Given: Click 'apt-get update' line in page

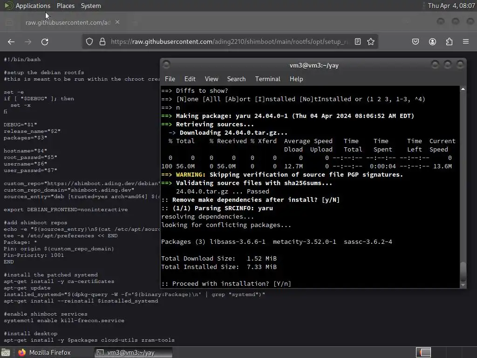Looking at the screenshot, I should [x=27, y=288].
